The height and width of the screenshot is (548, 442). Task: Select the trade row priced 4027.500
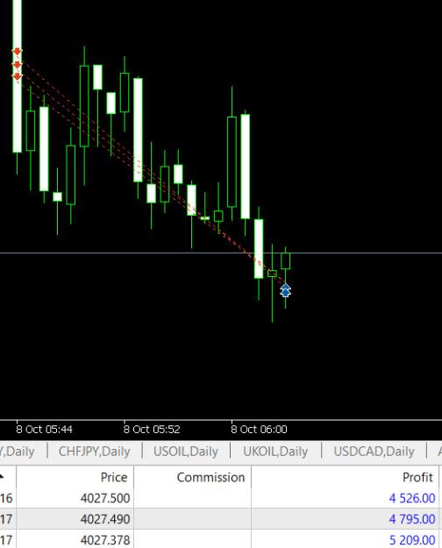coord(219,498)
